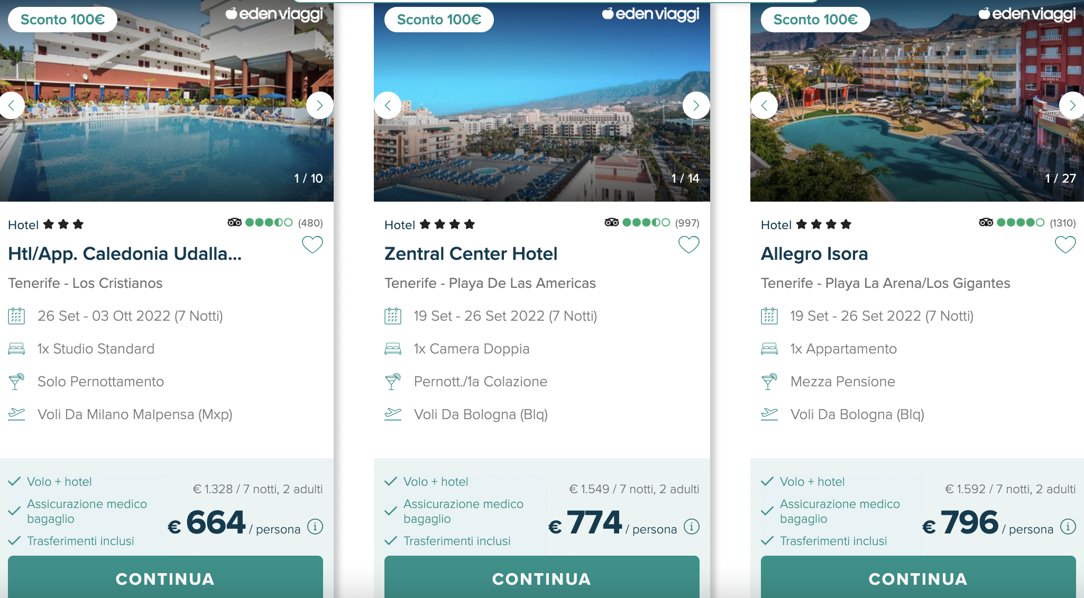Click Sconto 100€ badge on Zentral photo

(x=439, y=20)
